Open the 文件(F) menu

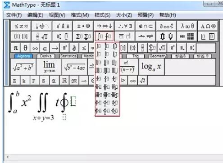pos(14,15)
